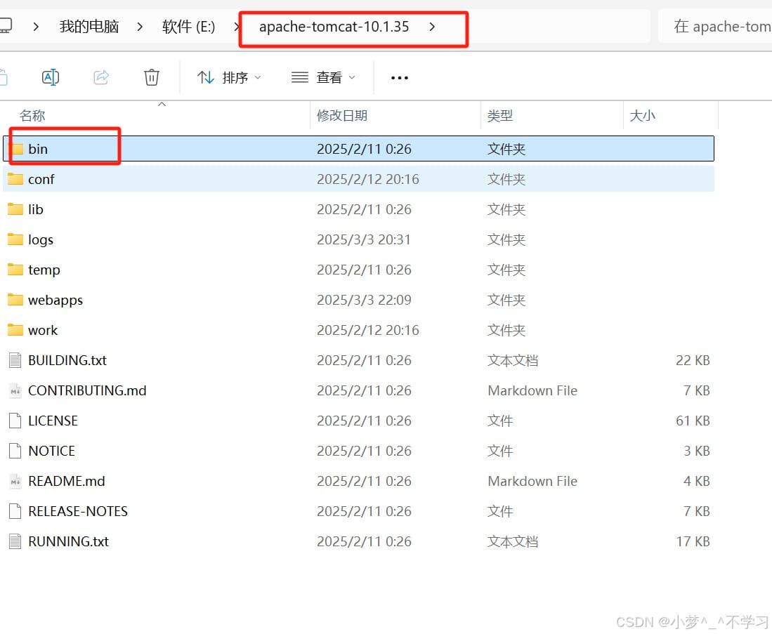Open the 排序 sort dropdown
Image resolution: width=772 pixels, height=634 pixels.
(x=230, y=78)
